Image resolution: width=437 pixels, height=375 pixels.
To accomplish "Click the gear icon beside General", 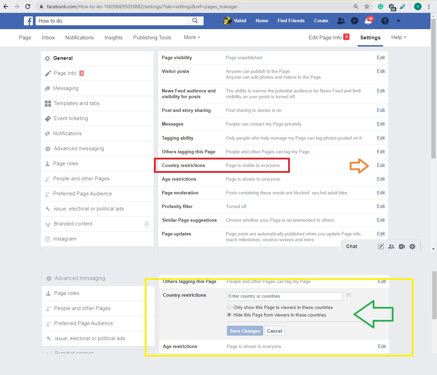I will 48,59.
